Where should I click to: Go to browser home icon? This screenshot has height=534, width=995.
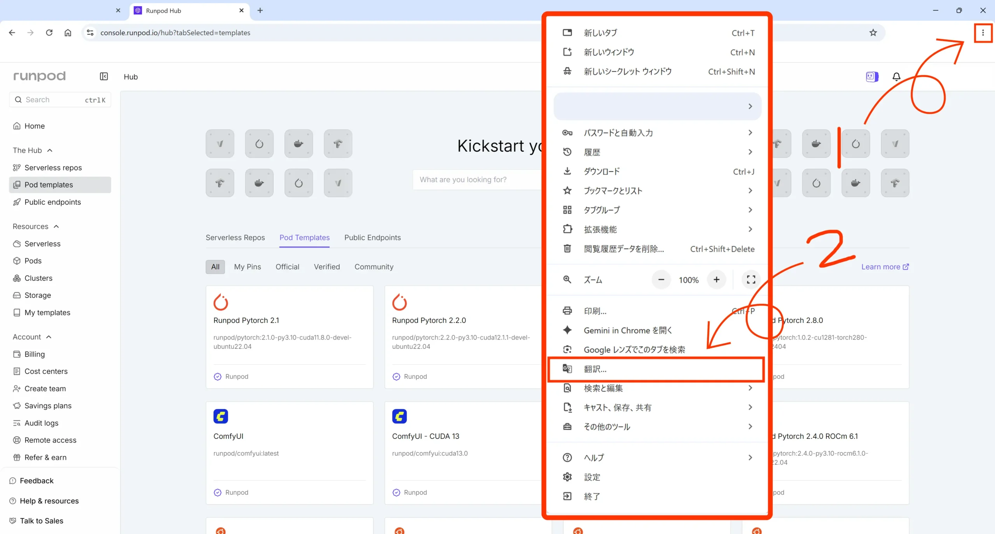click(68, 33)
